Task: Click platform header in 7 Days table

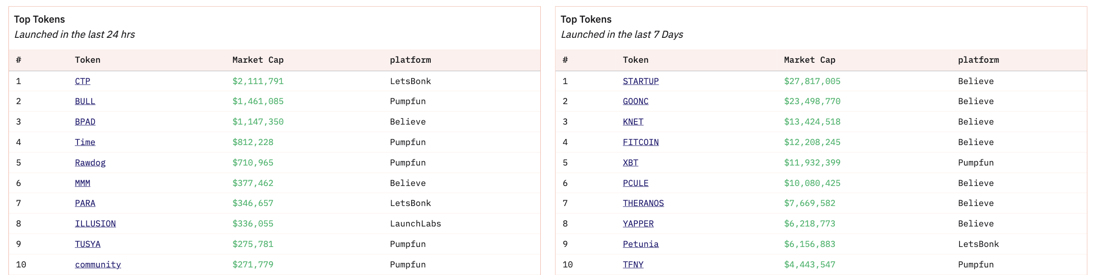Action: point(978,60)
